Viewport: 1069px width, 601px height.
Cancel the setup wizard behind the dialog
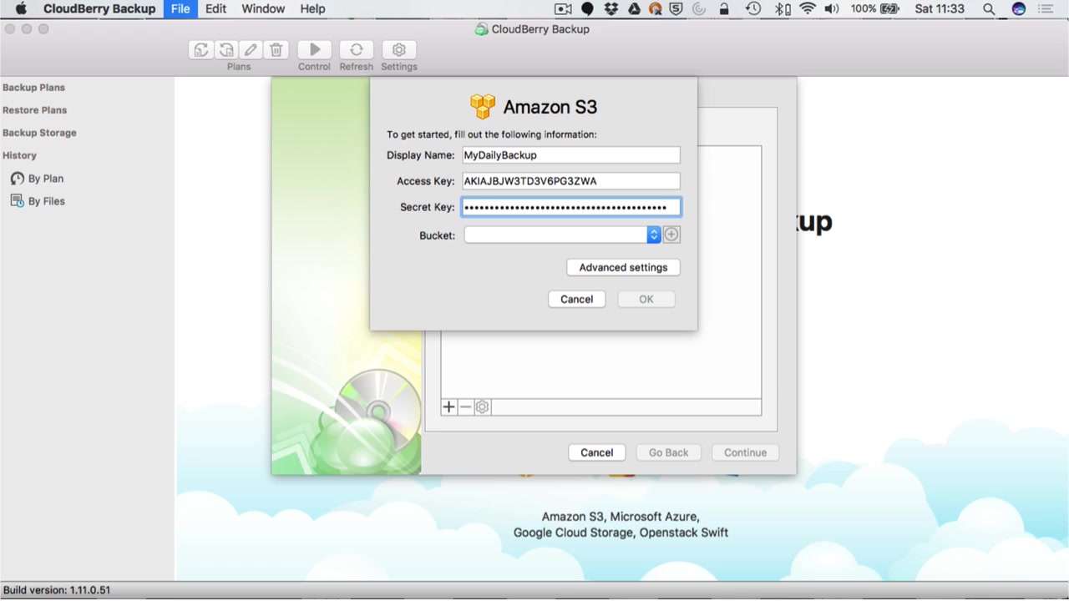click(596, 452)
